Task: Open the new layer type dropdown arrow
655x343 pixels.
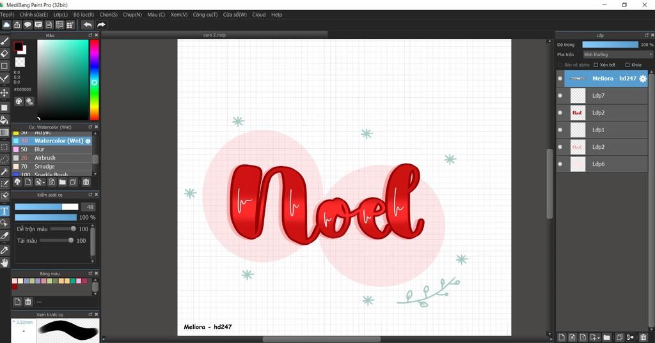Action: coord(599,338)
